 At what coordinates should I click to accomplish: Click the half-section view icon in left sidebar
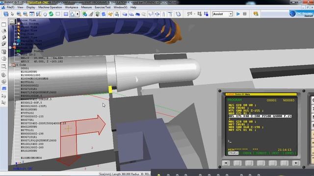click(3, 59)
